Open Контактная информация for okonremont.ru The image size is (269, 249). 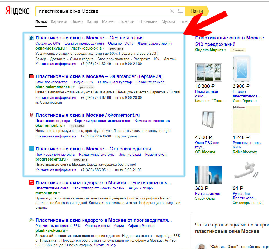[56, 136]
